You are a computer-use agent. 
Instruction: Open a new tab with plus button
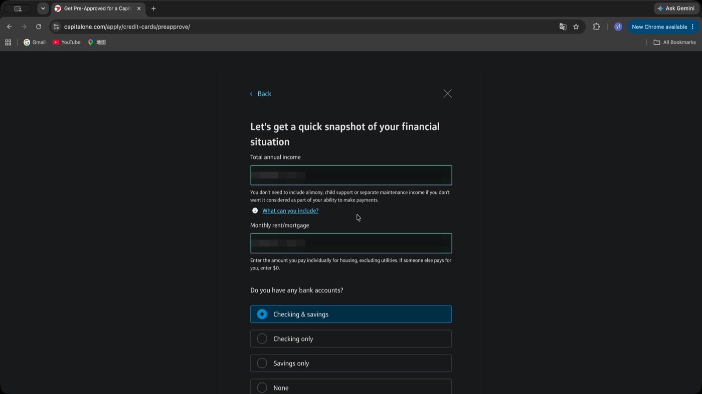tap(153, 9)
